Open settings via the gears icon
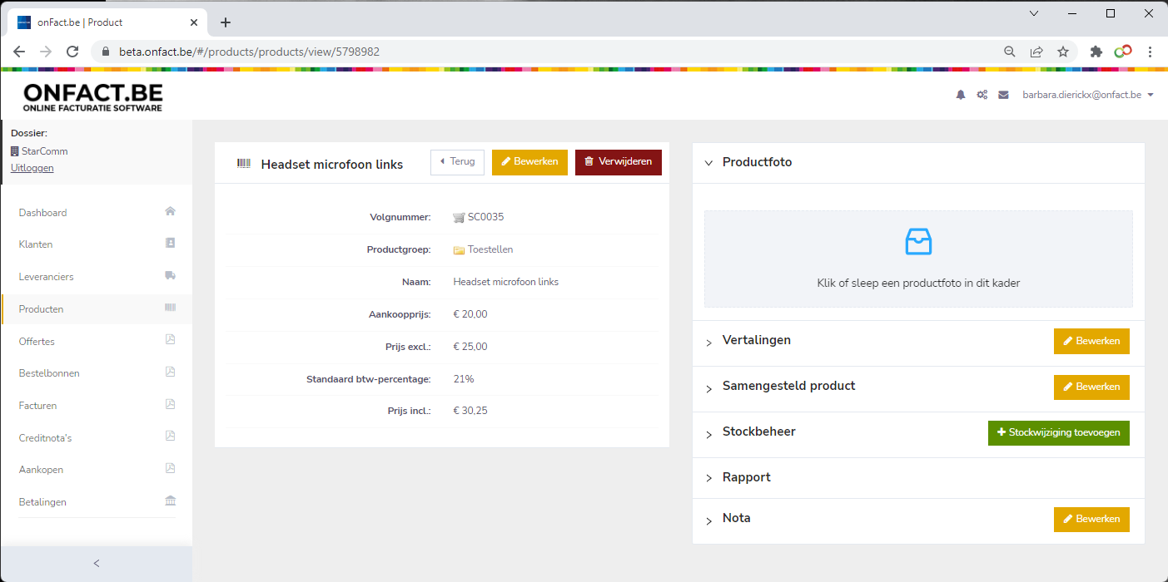The image size is (1168, 582). tap(982, 96)
